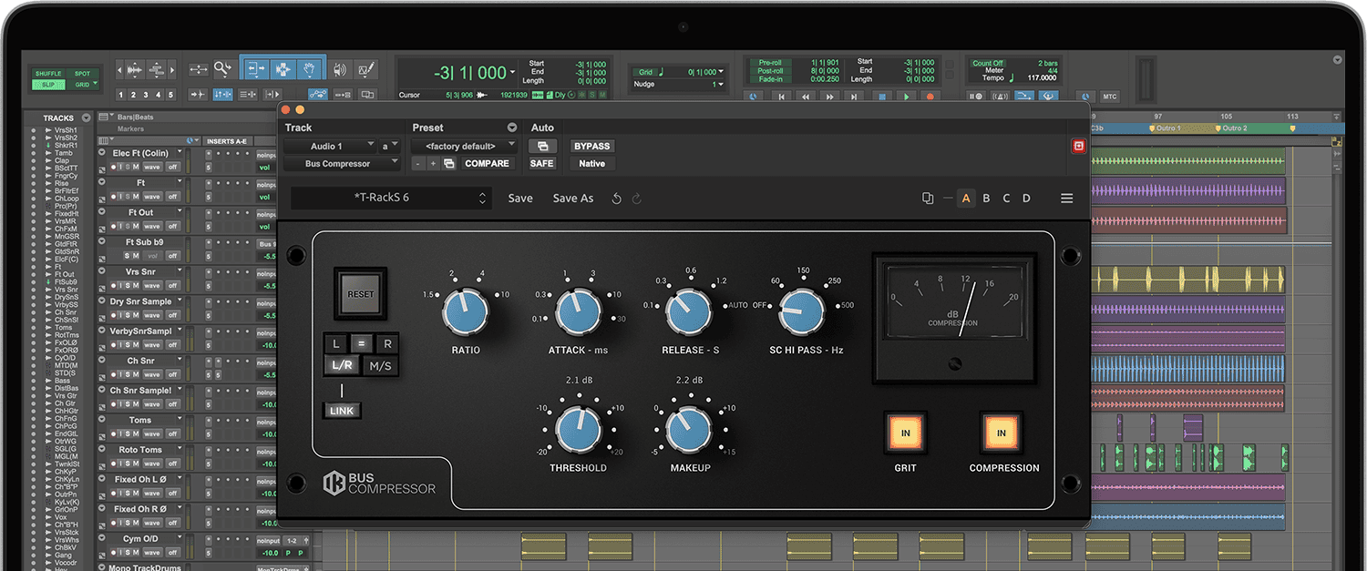
Task: Toggle the GRIT IN switch
Action: tap(905, 433)
